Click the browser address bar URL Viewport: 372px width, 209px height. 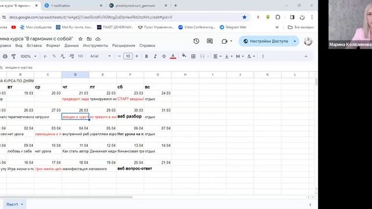91,17
